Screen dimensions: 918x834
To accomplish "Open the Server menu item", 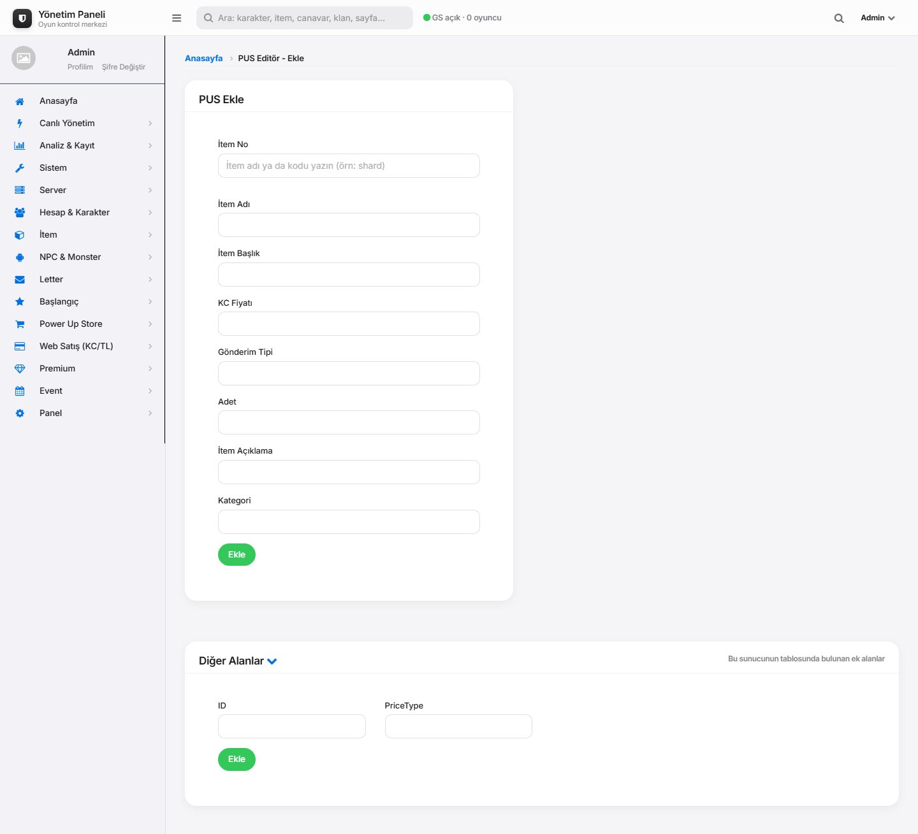I will [82, 190].
